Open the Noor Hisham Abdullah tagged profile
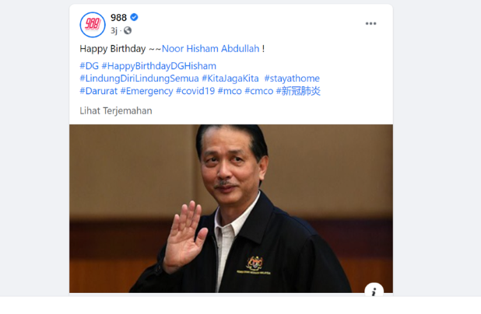 210,49
